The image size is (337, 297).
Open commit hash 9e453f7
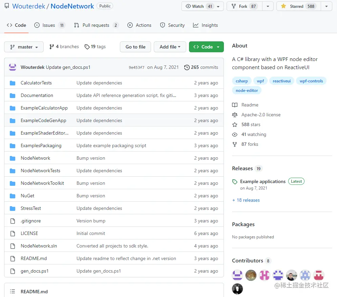(x=136, y=67)
